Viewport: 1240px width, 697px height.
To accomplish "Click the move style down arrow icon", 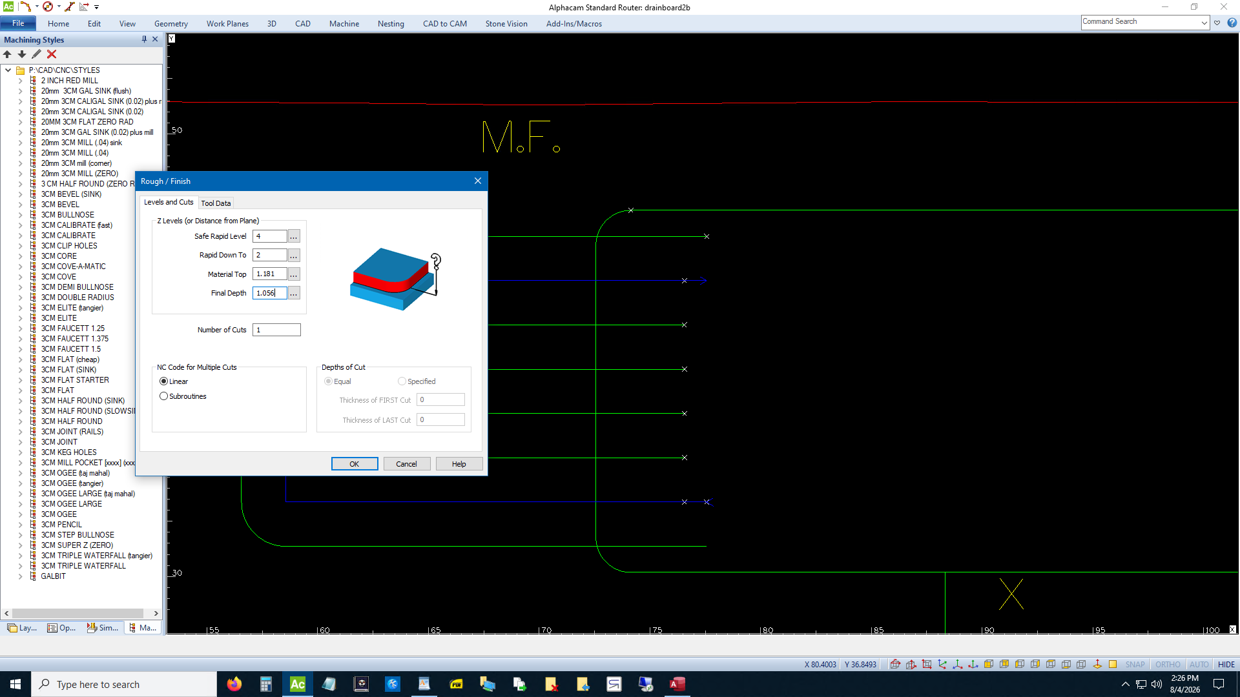I will (x=22, y=54).
